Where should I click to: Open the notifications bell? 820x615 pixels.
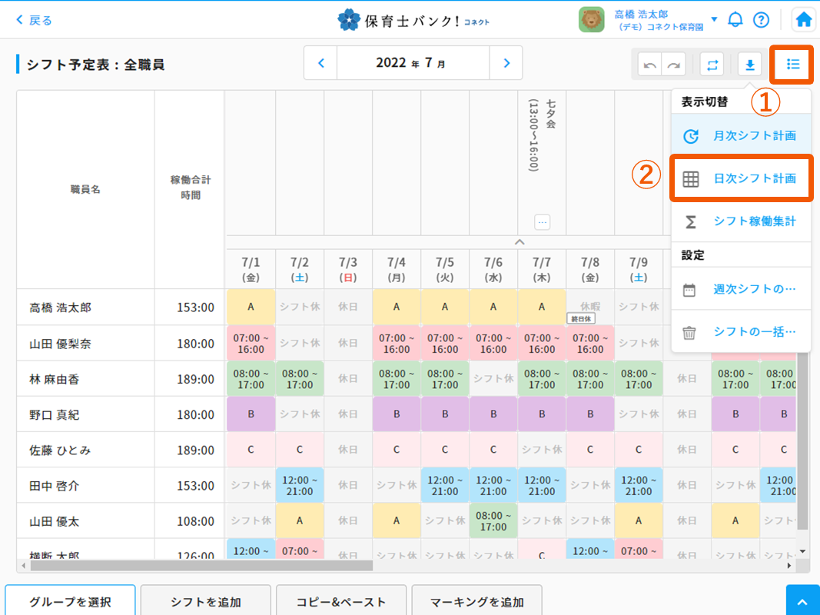[735, 20]
